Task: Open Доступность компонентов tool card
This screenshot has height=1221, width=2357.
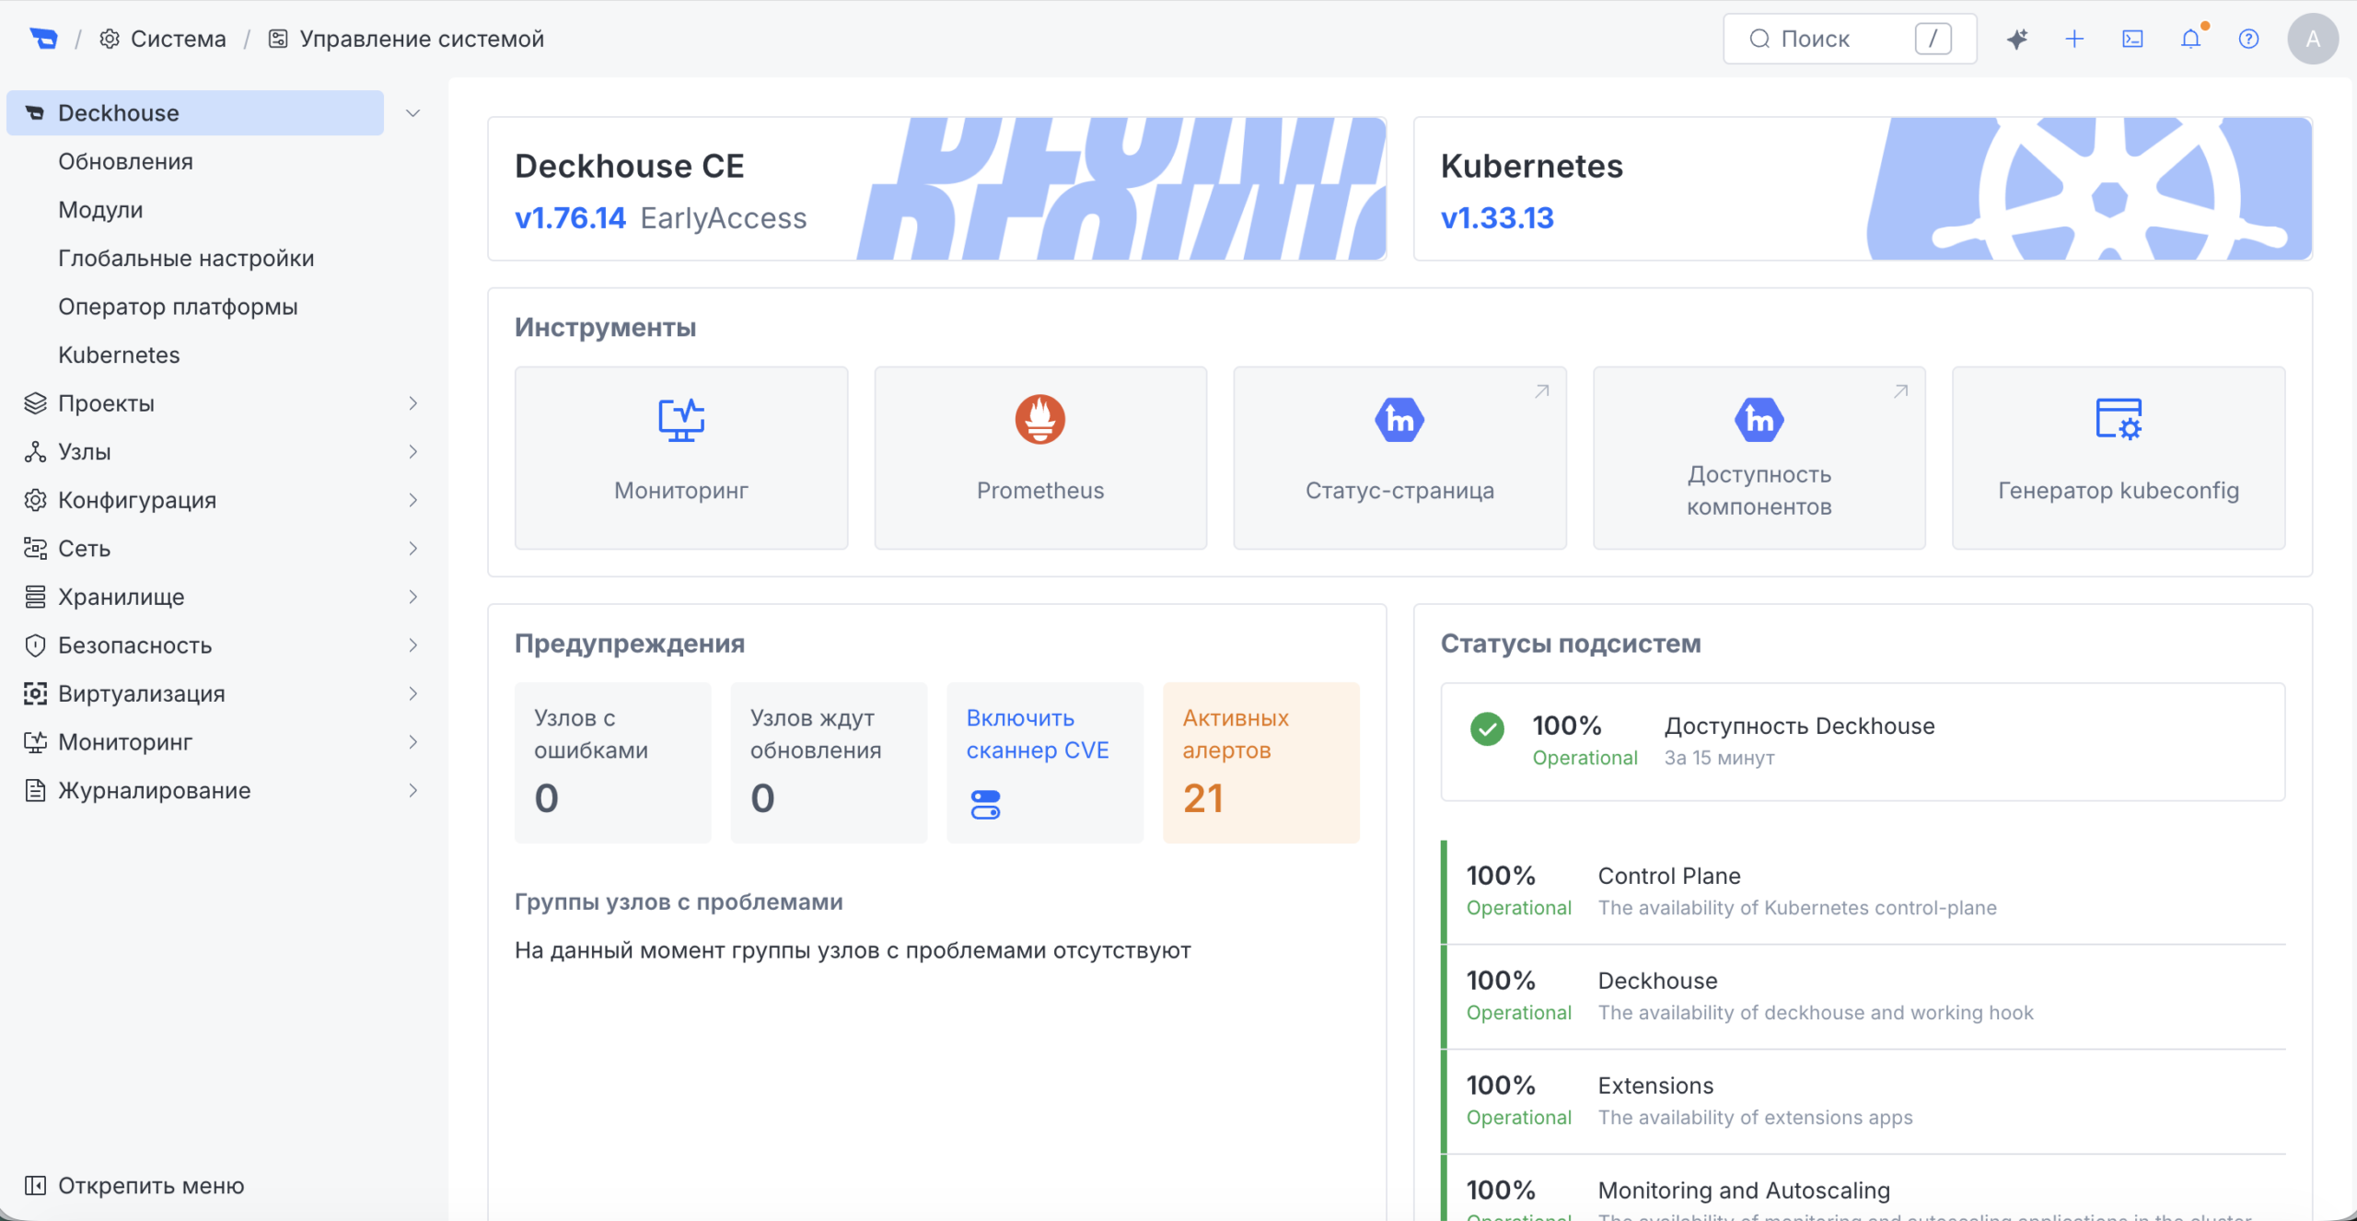Action: (1759, 458)
